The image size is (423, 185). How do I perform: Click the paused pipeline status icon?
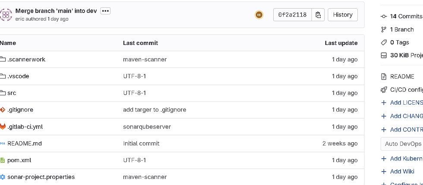[259, 15]
